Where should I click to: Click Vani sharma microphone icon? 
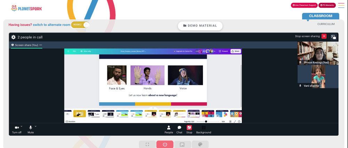pos(300,85)
